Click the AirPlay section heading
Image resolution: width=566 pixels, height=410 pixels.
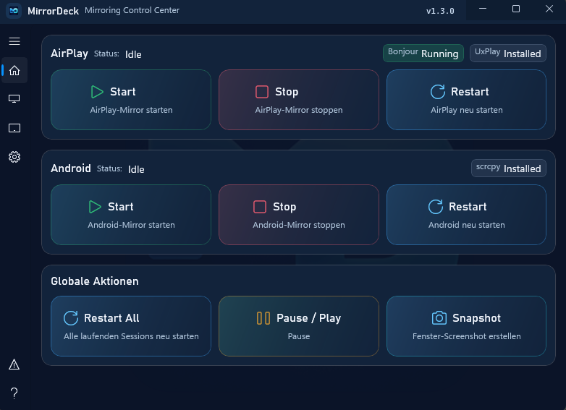coord(69,54)
